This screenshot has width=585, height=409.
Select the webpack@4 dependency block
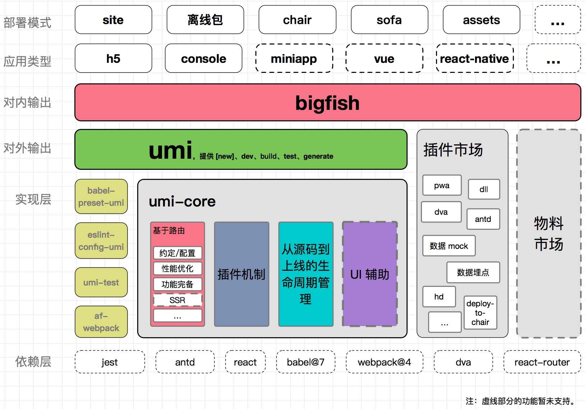(x=384, y=362)
